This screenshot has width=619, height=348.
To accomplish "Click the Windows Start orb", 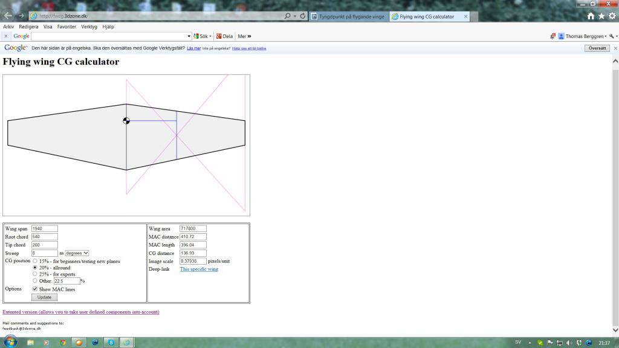I will pos(10,342).
